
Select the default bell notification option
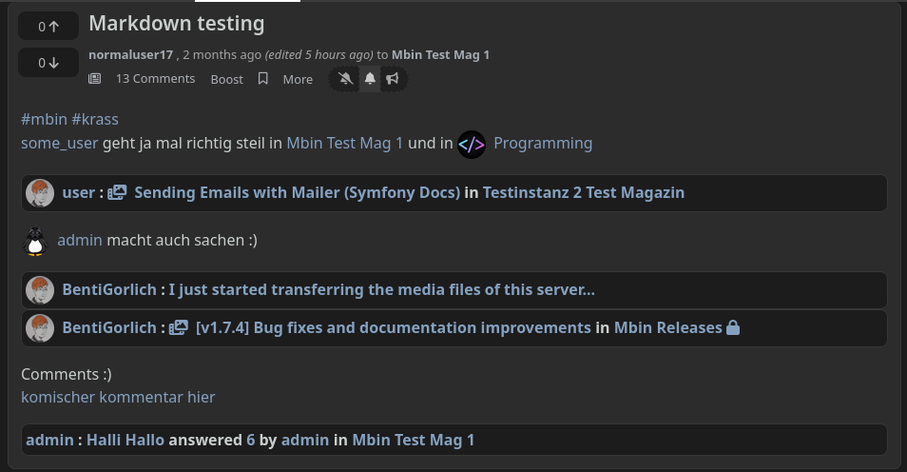point(370,79)
